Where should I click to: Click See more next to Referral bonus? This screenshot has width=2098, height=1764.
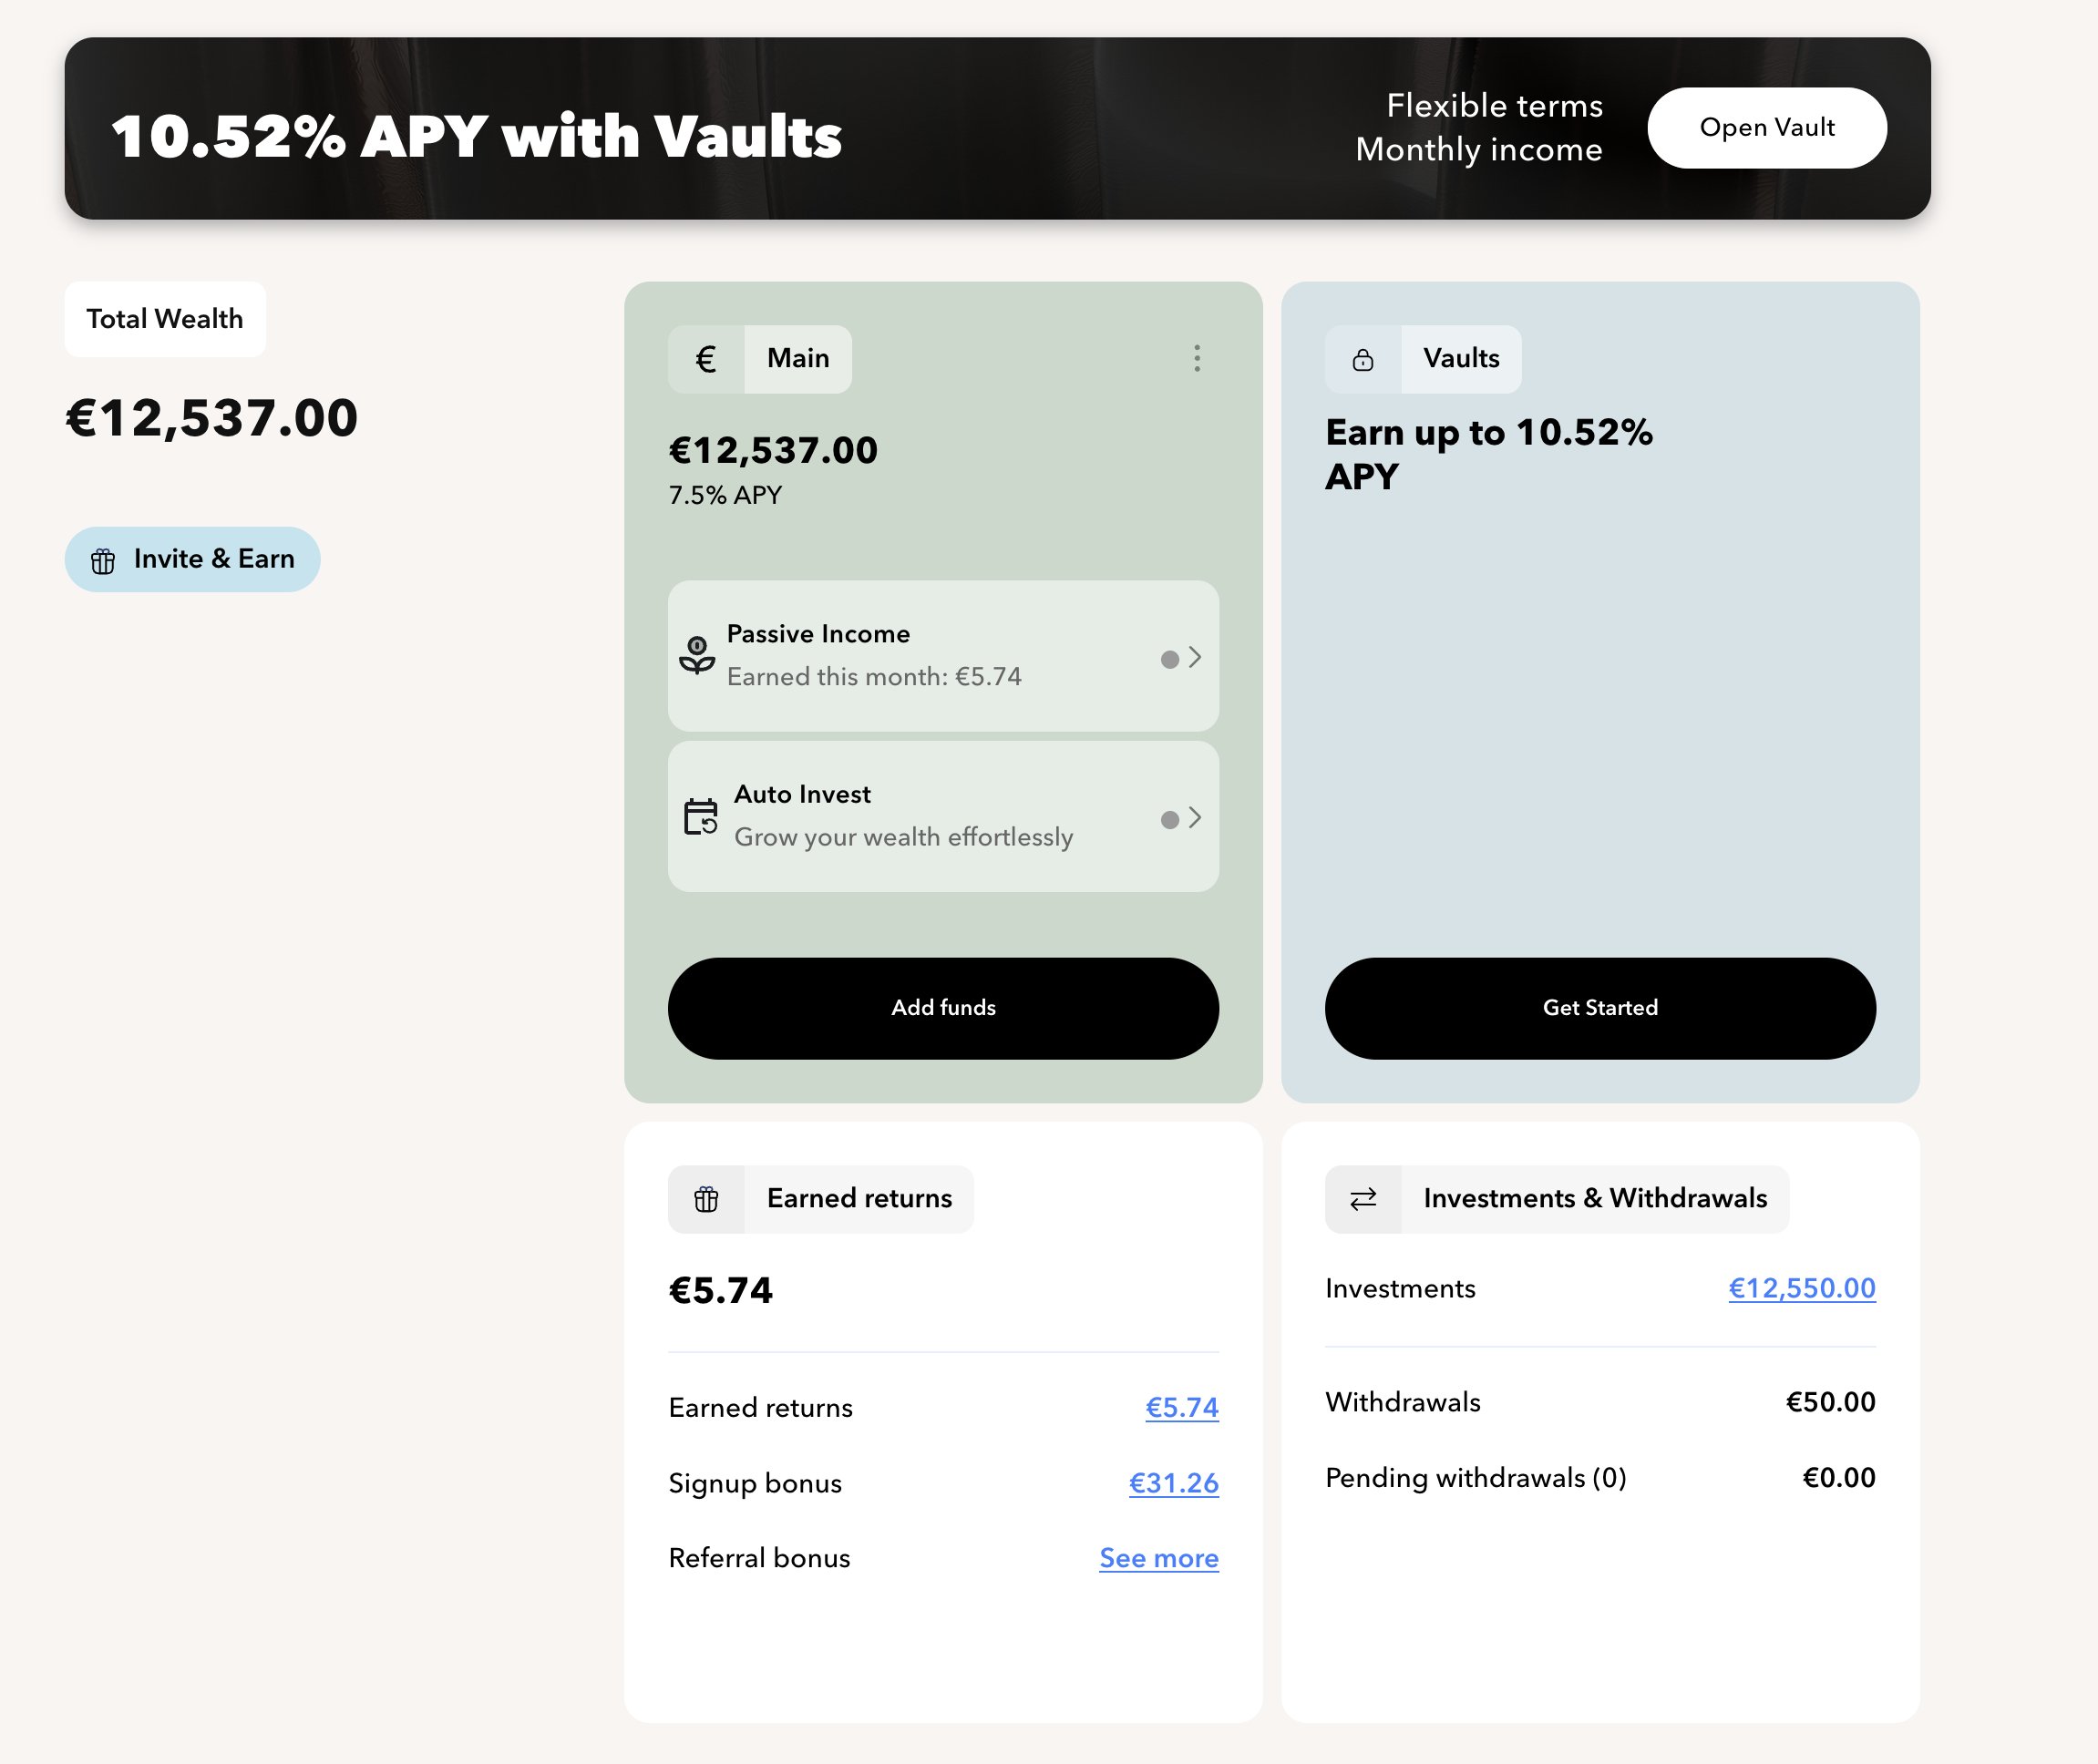click(x=1157, y=1558)
